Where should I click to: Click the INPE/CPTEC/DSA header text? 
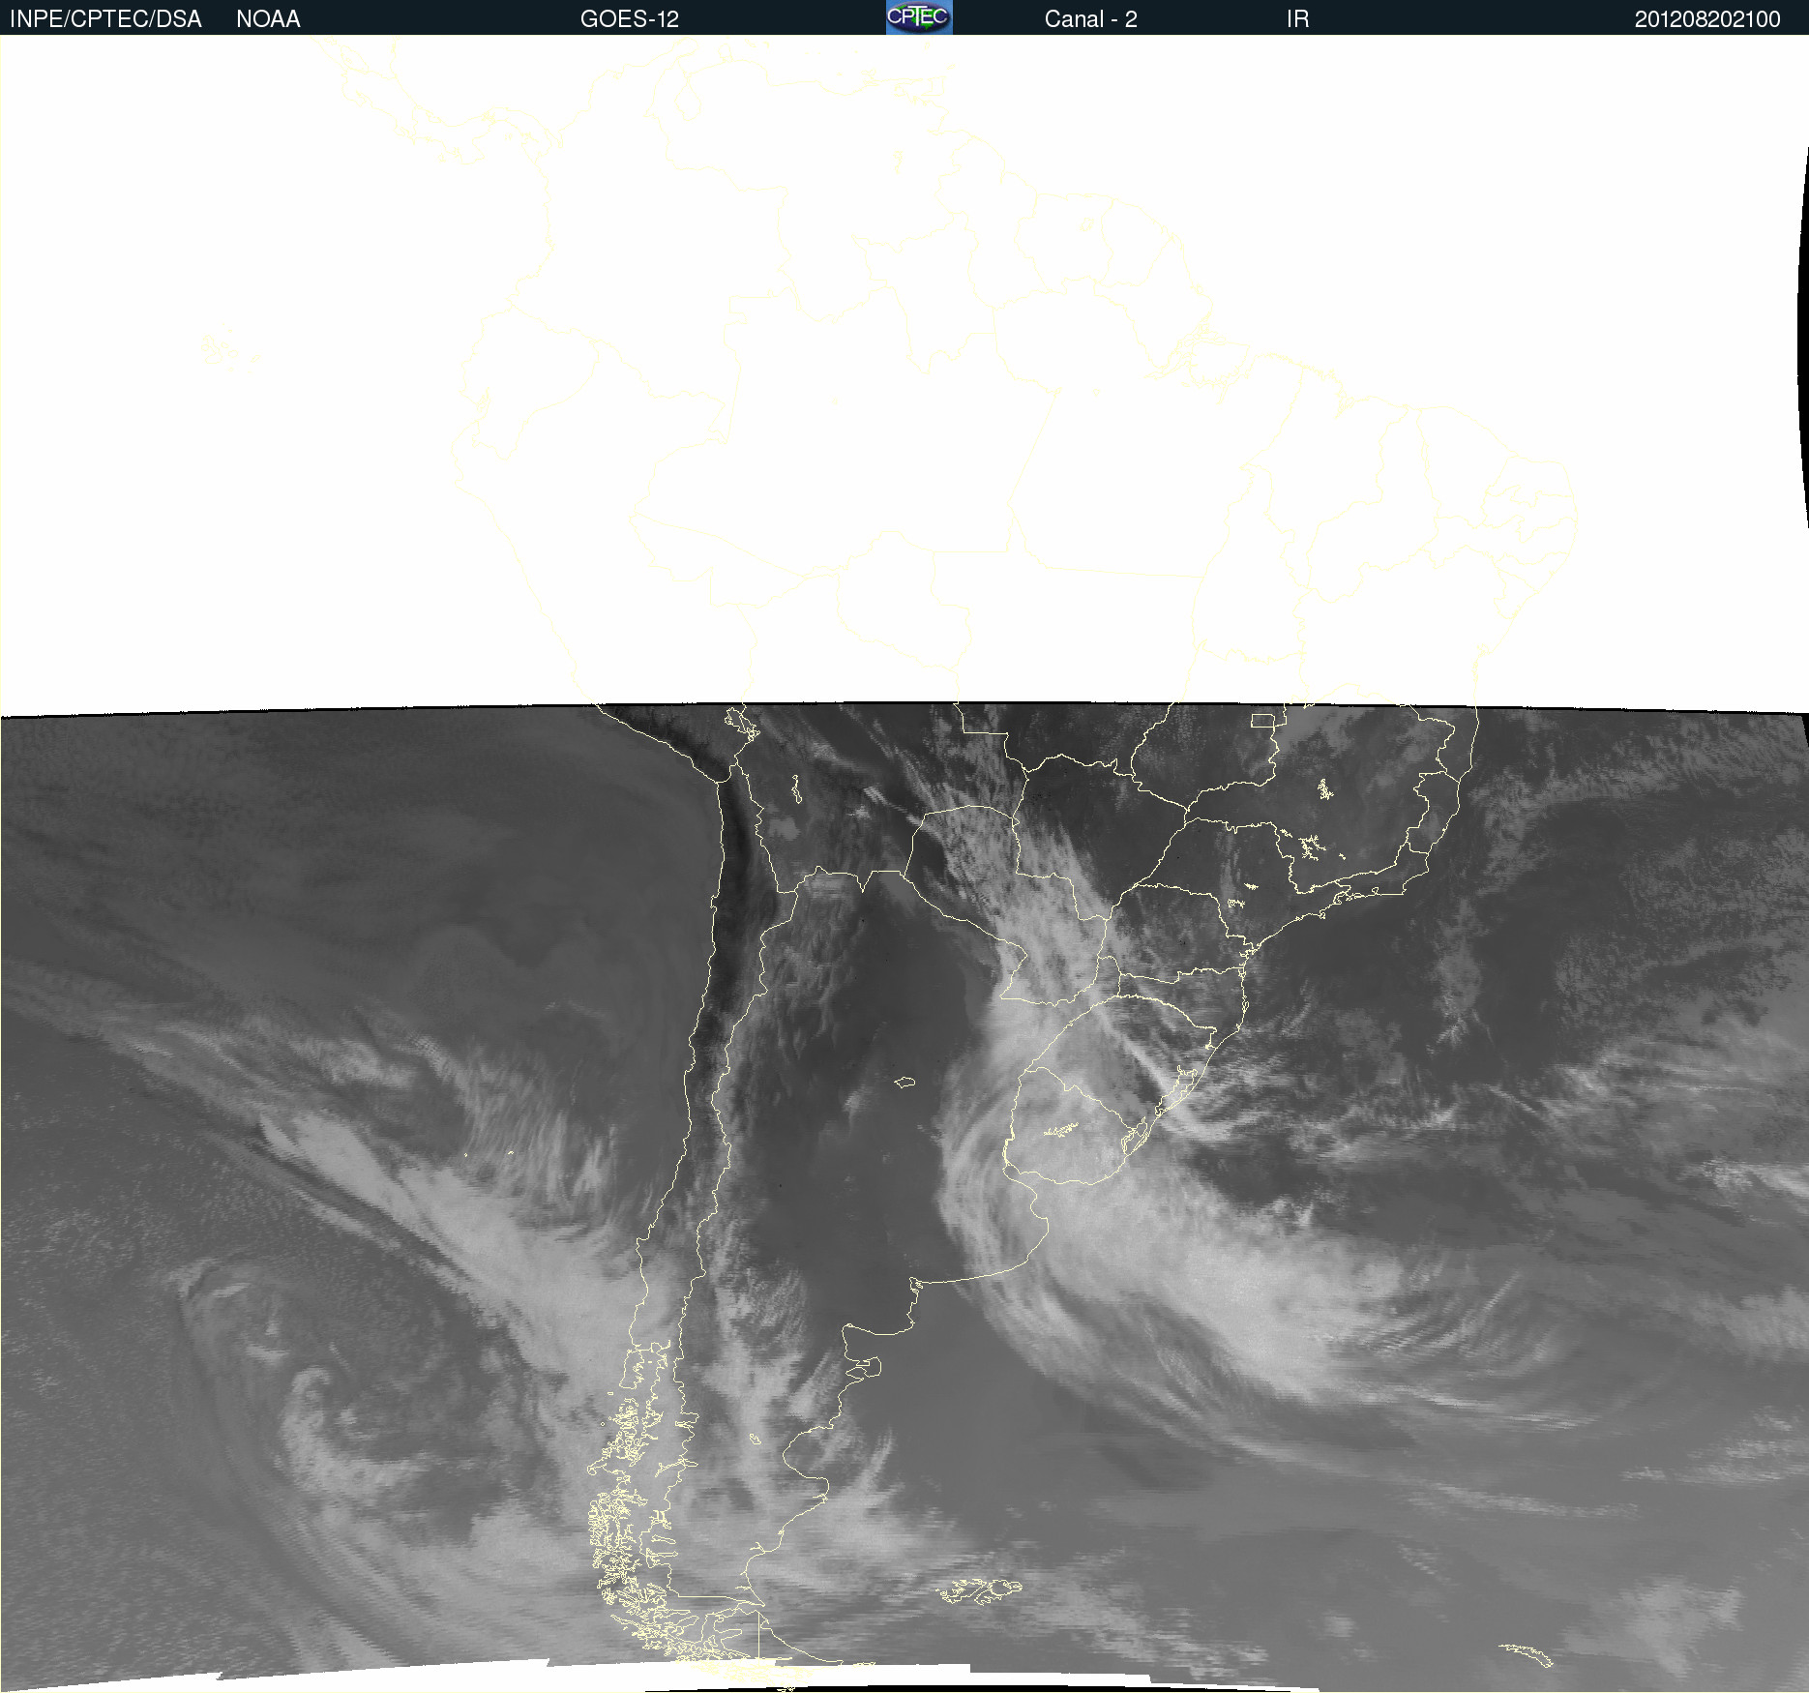coord(105,19)
